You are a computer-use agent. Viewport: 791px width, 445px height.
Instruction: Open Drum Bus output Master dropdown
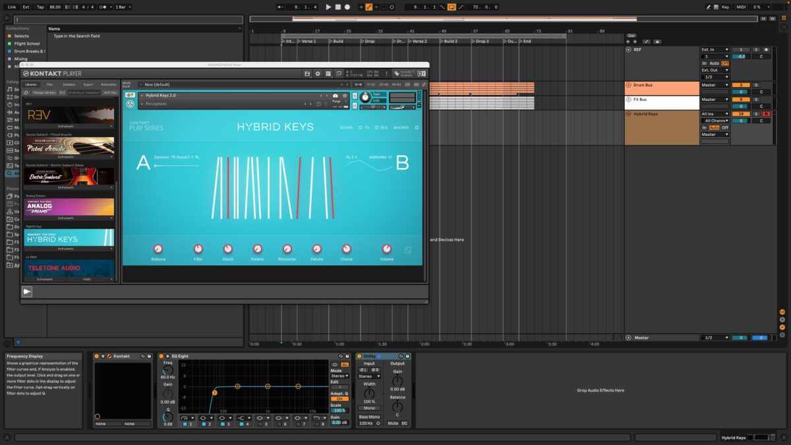pos(715,85)
